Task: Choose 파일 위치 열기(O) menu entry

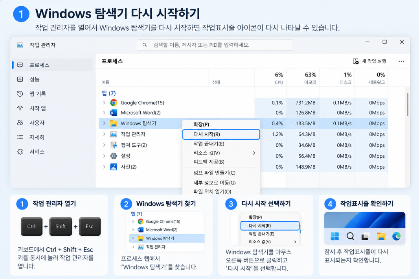Action: [x=221, y=191]
